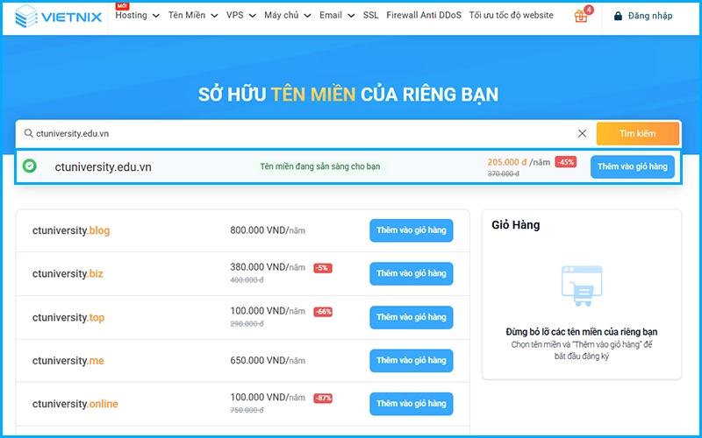The width and height of the screenshot is (702, 438).
Task: Click 'Tên miền đang sẵn sàng cho bạn' label
Action: point(320,166)
